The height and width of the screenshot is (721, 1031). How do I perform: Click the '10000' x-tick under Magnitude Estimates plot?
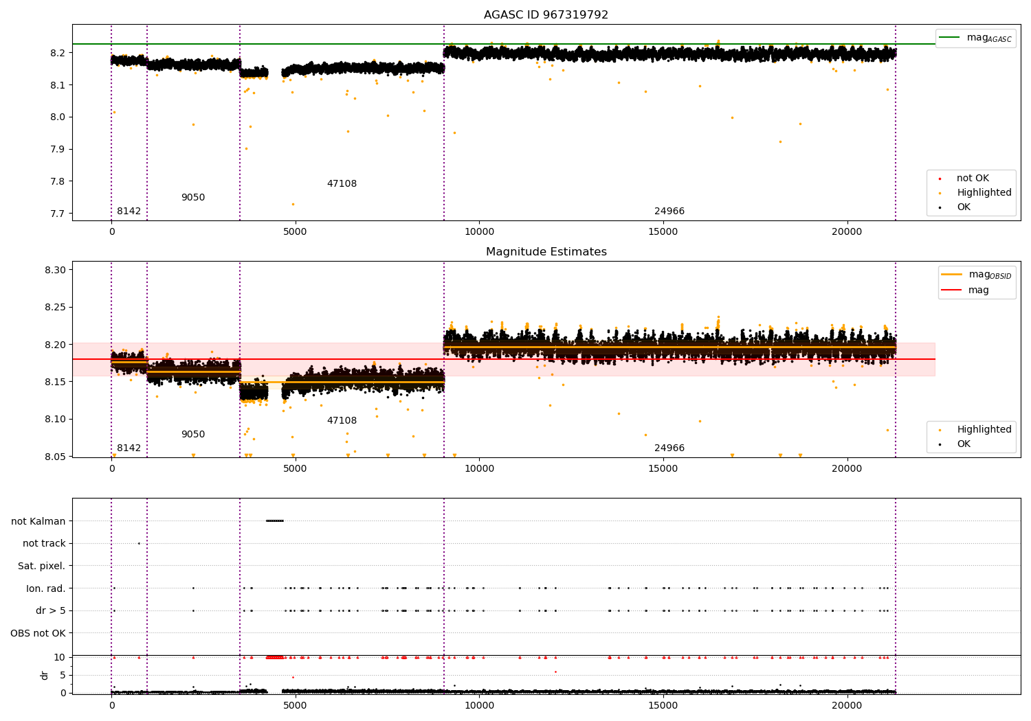point(479,469)
